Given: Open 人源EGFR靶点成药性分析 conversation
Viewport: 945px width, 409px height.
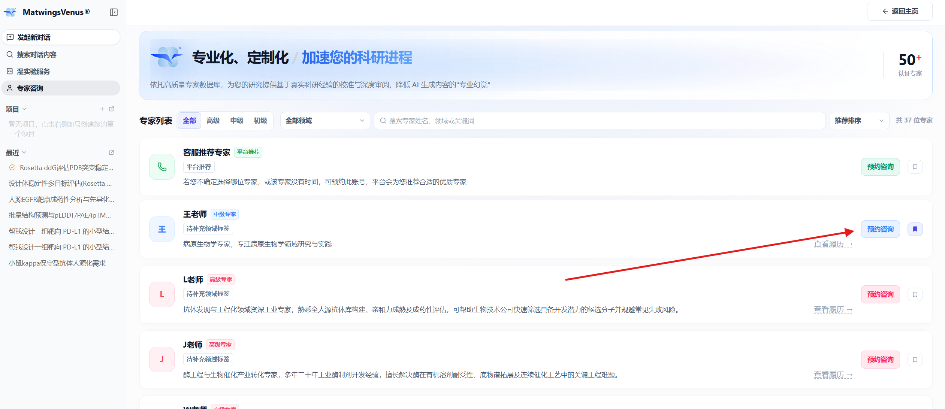Looking at the screenshot, I should (61, 200).
